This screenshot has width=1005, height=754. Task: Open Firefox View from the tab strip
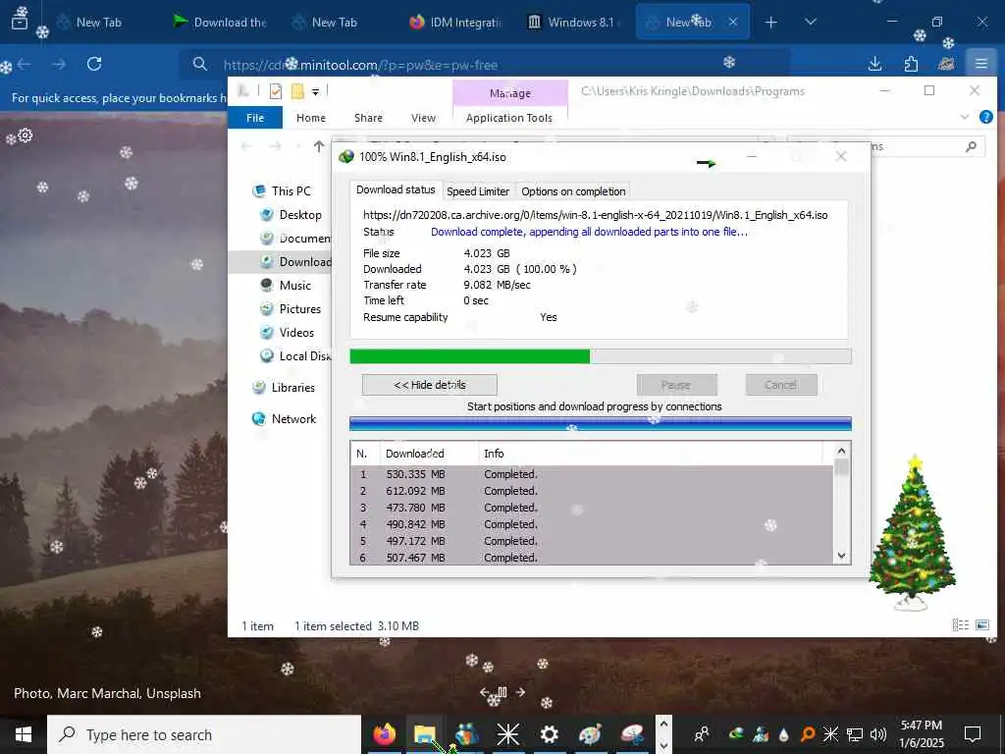click(x=20, y=22)
